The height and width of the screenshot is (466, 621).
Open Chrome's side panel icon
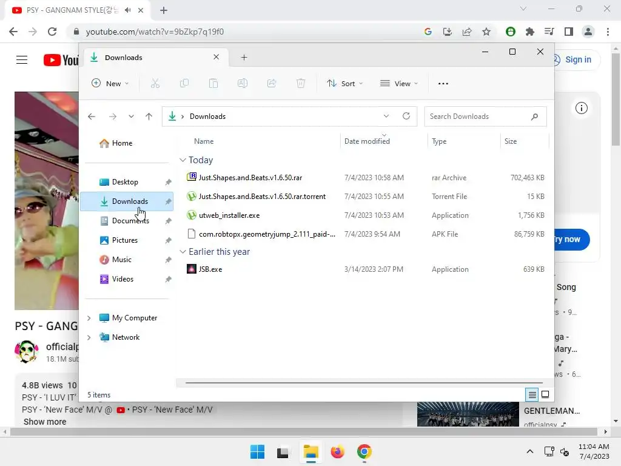[x=569, y=32]
